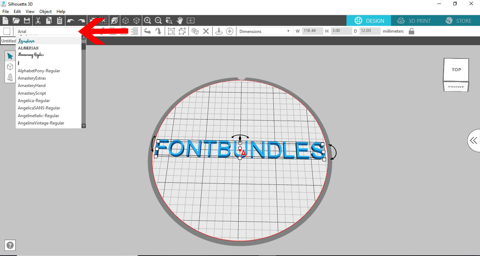480x256 pixels.
Task: Click the vertical curved-arrow rotate icon
Action: [158, 31]
